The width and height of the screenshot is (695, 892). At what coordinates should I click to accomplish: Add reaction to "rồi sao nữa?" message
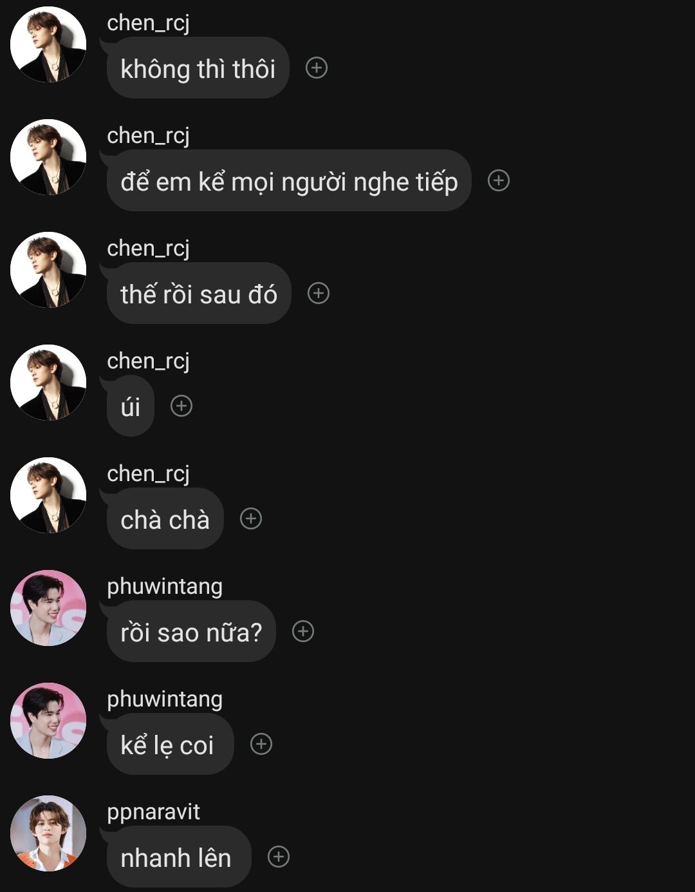point(303,631)
